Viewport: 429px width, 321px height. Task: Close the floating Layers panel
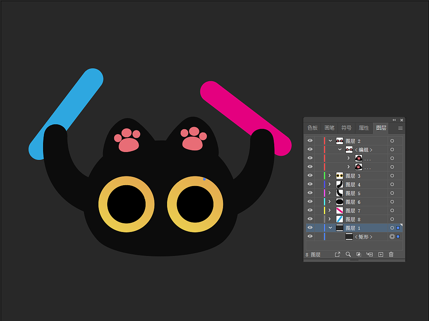402,120
